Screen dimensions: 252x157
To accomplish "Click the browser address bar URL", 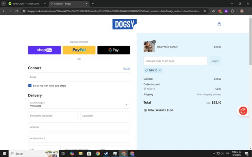I will 114,11.
